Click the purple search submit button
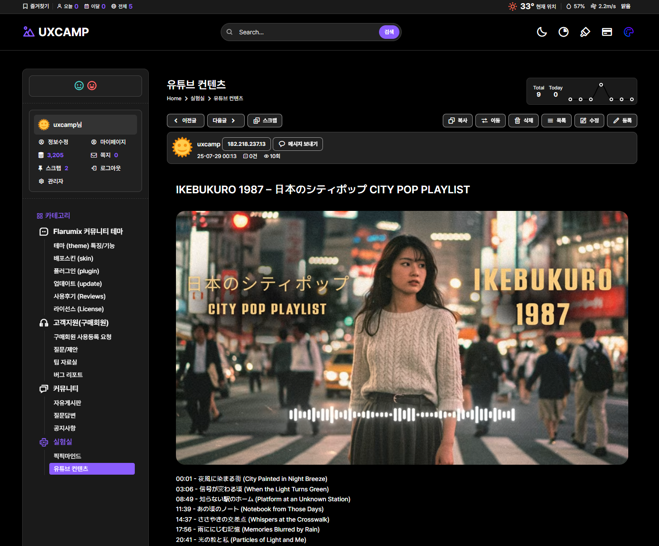This screenshot has width=659, height=546. pos(389,32)
